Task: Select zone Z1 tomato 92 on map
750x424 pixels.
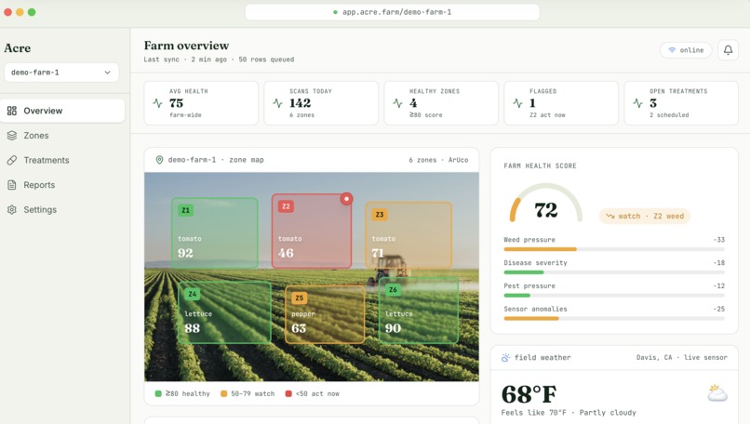Action: point(215,232)
